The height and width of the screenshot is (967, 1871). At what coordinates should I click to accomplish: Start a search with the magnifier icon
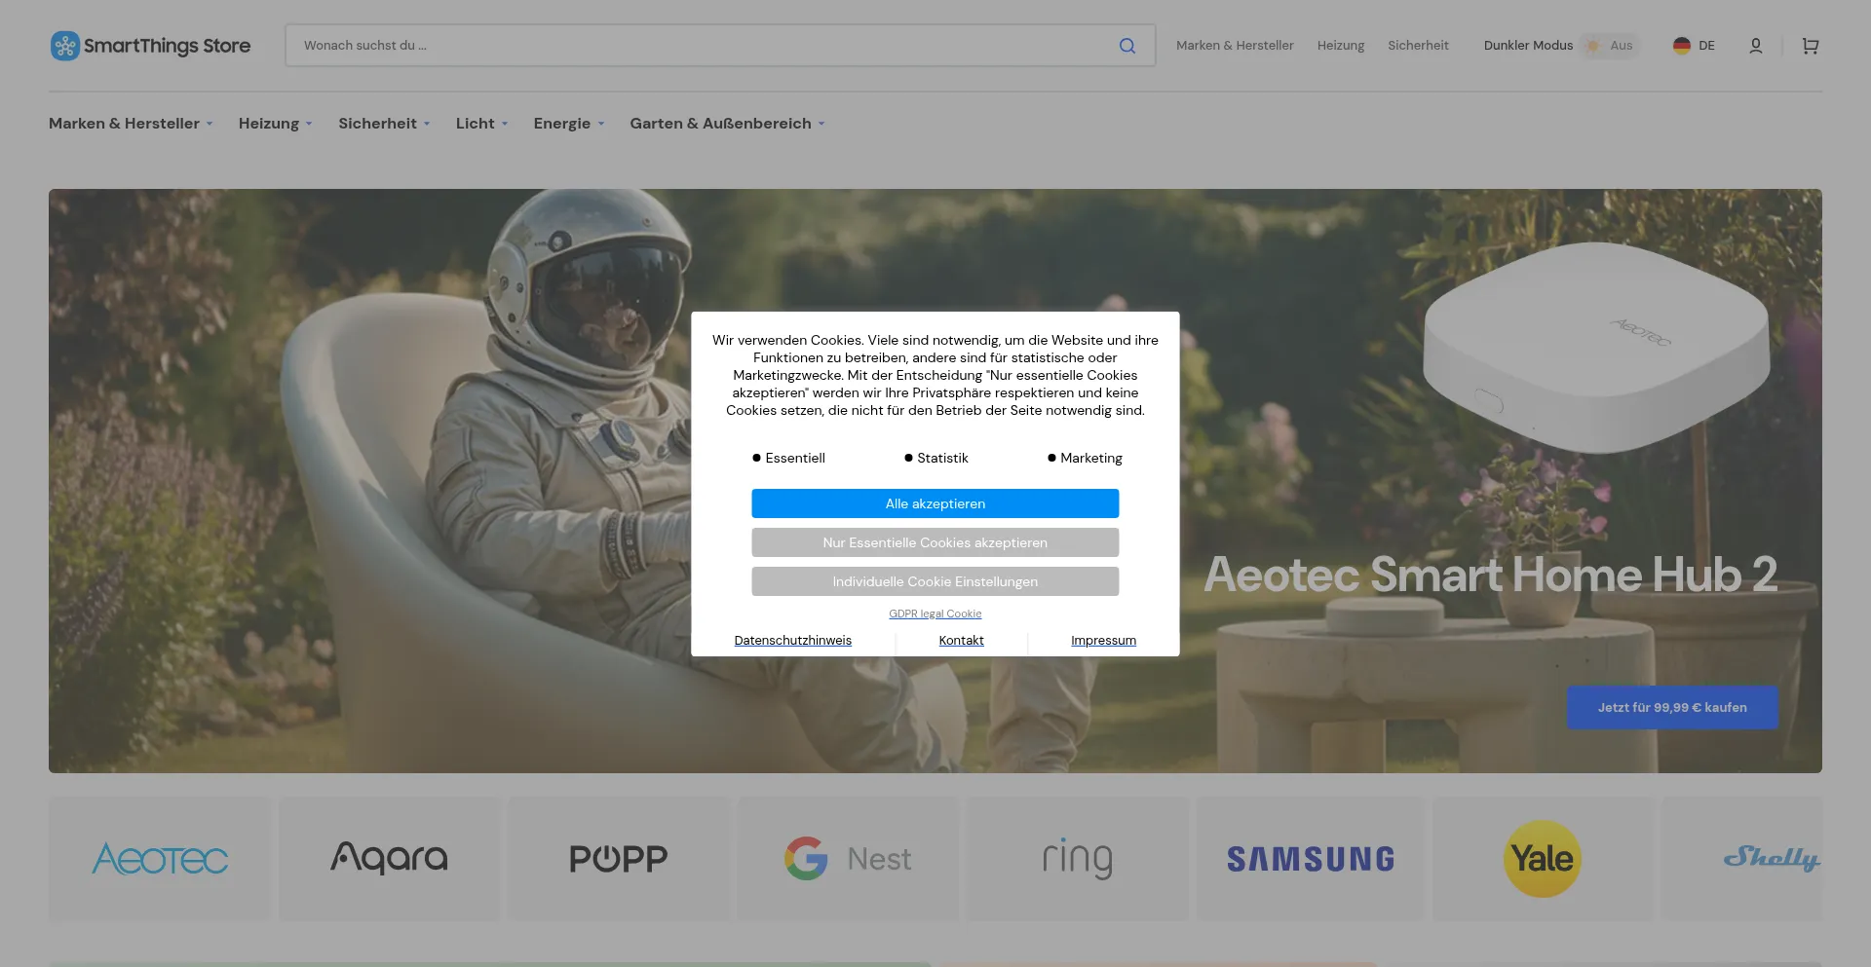pos(1126,45)
